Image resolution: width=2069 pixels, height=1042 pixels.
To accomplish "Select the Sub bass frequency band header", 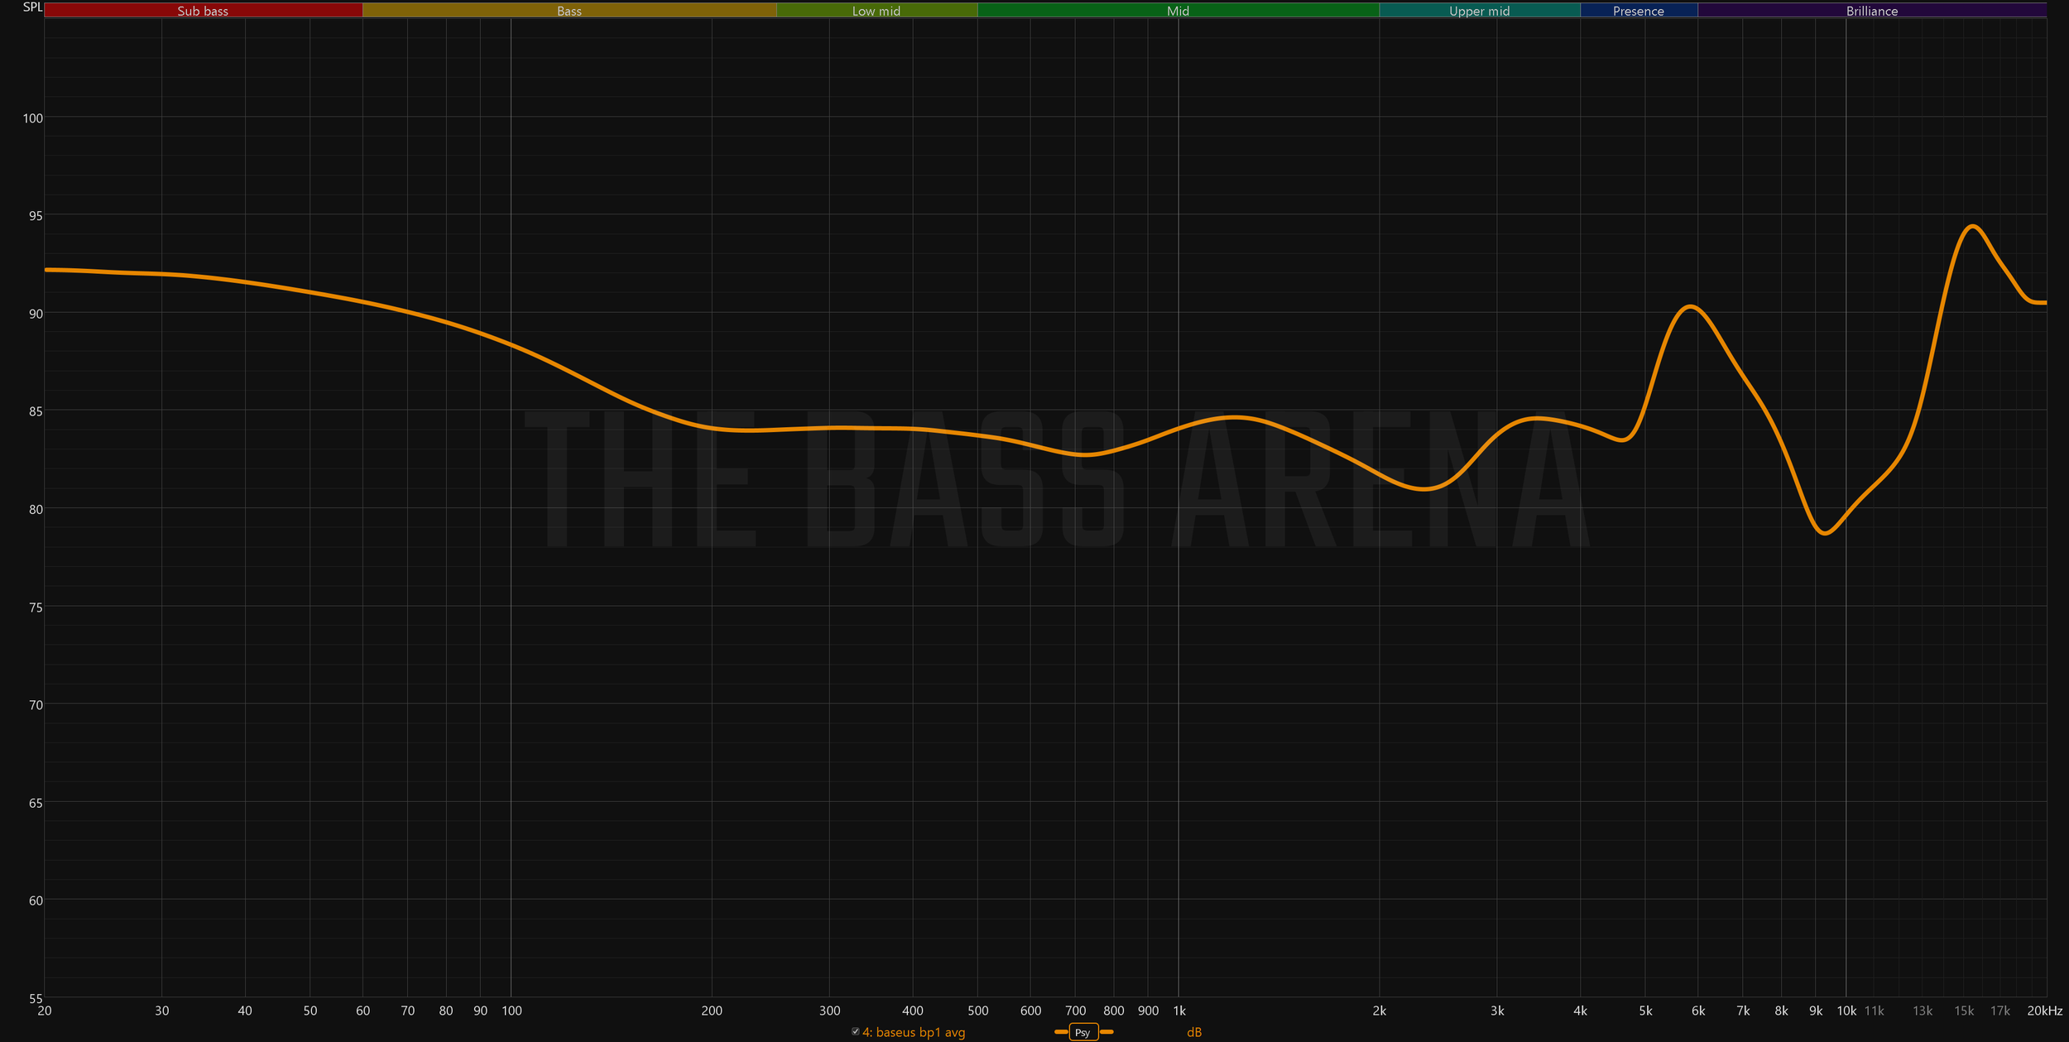I will click(x=204, y=11).
